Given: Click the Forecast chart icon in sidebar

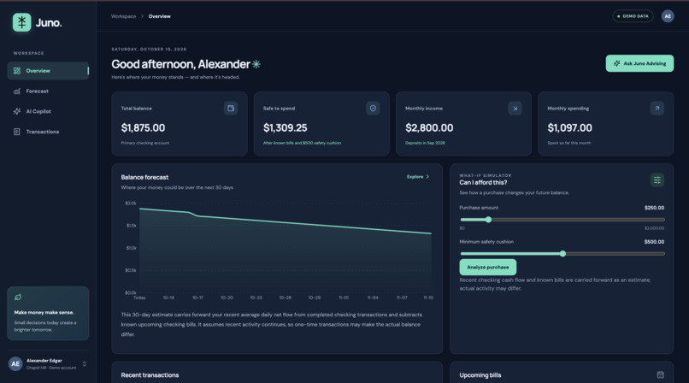Looking at the screenshot, I should [x=17, y=91].
